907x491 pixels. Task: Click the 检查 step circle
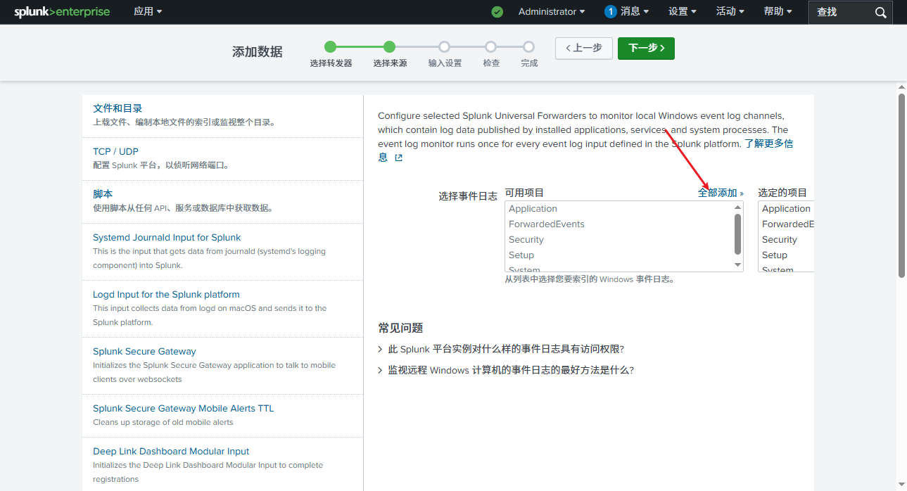[490, 47]
